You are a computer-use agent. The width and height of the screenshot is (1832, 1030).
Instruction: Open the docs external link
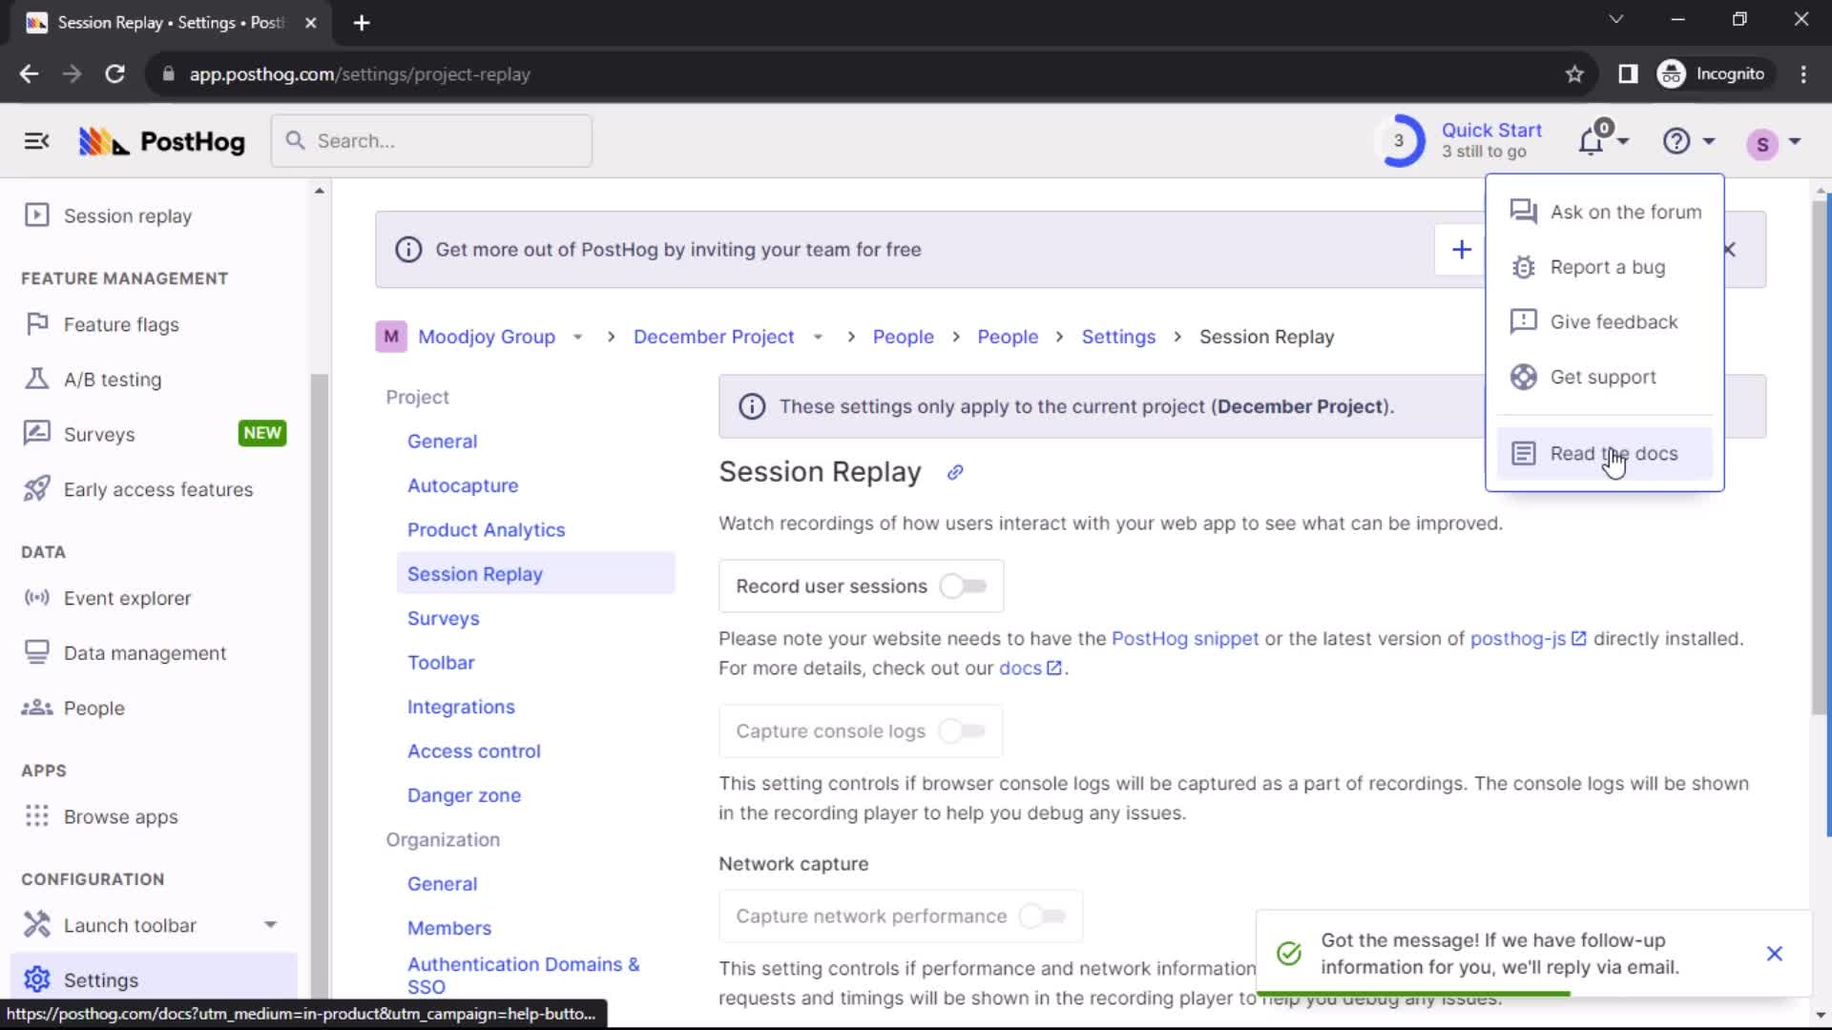tap(1030, 669)
